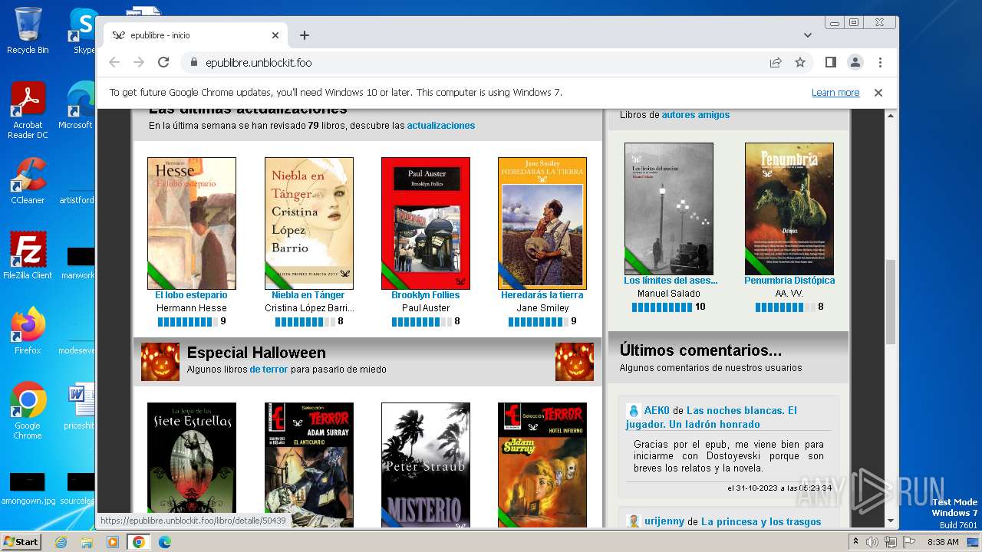Click the Chrome back arrow
The width and height of the screenshot is (982, 552).
114,62
